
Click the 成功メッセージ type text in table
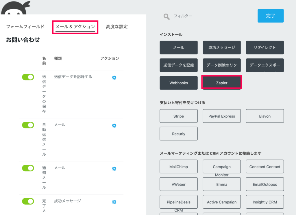(x=67, y=201)
